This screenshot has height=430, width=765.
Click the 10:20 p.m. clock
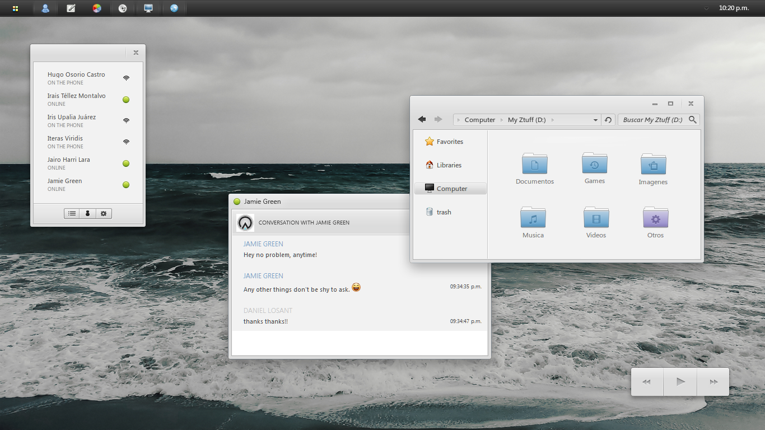pos(734,8)
